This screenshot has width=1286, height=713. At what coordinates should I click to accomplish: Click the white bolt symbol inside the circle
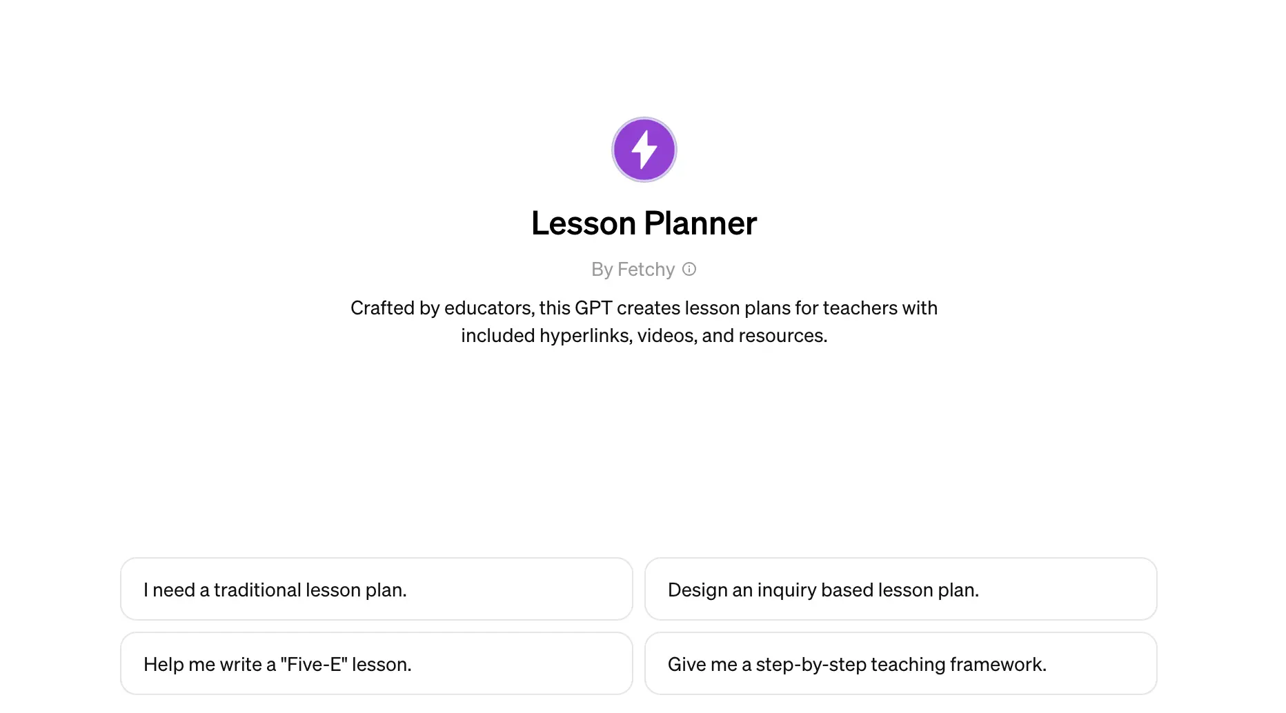pyautogui.click(x=643, y=149)
